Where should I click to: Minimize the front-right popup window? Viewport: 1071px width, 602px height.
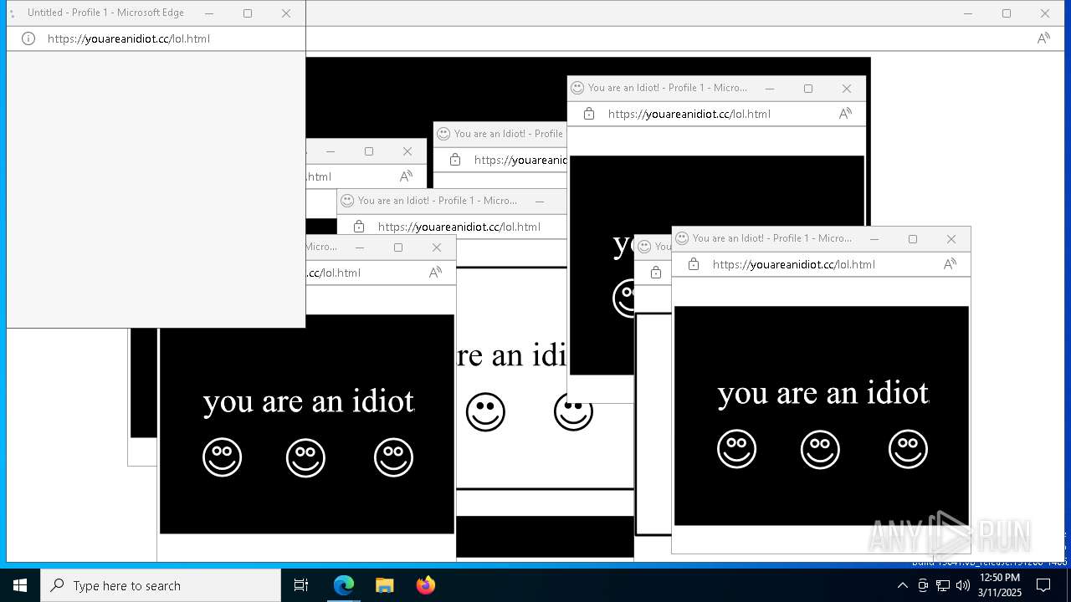[x=874, y=238]
